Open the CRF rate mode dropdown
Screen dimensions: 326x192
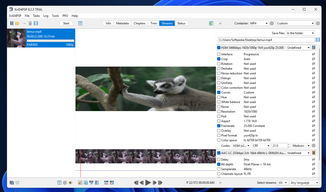pos(261,146)
